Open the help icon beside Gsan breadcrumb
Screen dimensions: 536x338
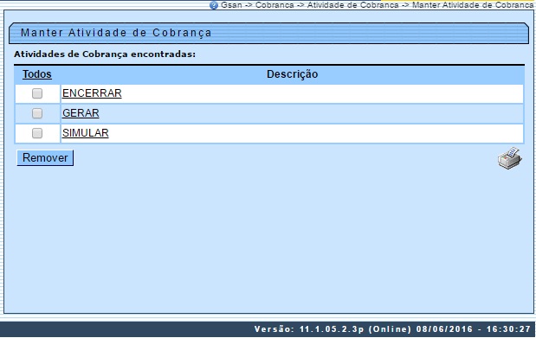[214, 5]
